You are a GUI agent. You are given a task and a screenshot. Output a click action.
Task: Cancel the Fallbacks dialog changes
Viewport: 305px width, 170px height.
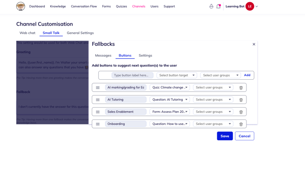click(x=245, y=136)
